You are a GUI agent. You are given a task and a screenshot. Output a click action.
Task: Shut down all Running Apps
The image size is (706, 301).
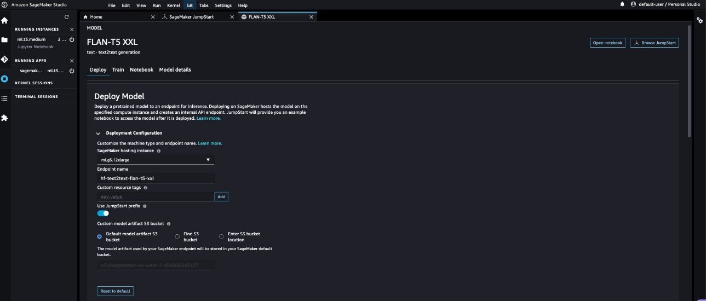click(x=72, y=61)
